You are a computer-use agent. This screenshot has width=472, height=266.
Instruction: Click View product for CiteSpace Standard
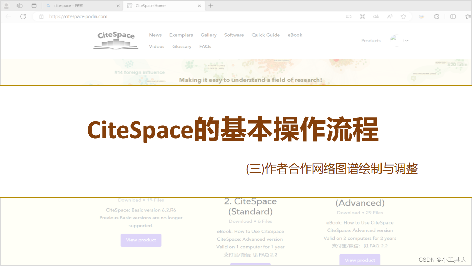coord(250,265)
